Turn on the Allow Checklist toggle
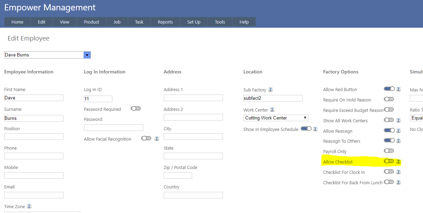 pos(389,161)
